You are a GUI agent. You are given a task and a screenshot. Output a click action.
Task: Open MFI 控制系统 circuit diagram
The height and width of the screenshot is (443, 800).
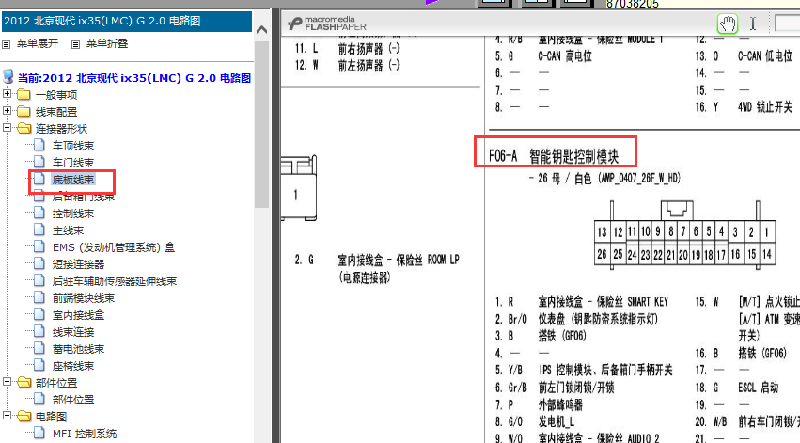click(x=85, y=434)
